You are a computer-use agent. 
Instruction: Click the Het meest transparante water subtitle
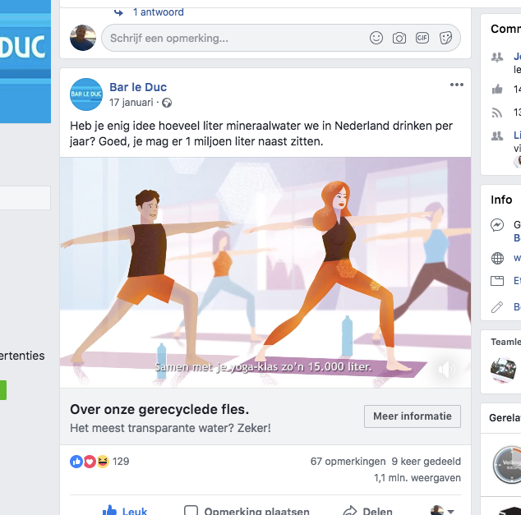170,428
